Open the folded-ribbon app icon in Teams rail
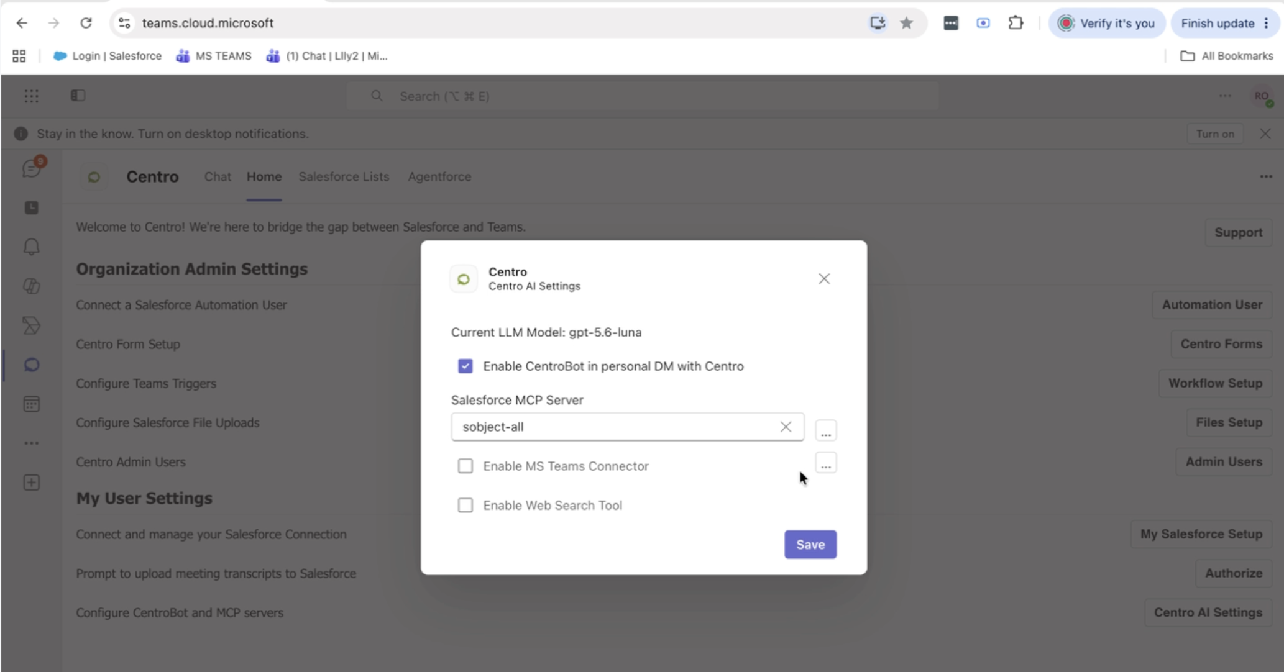The image size is (1284, 672). tap(32, 325)
